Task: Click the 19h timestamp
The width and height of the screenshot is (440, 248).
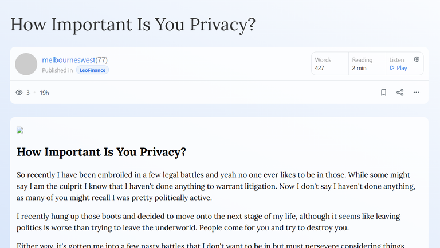Action: point(44,93)
